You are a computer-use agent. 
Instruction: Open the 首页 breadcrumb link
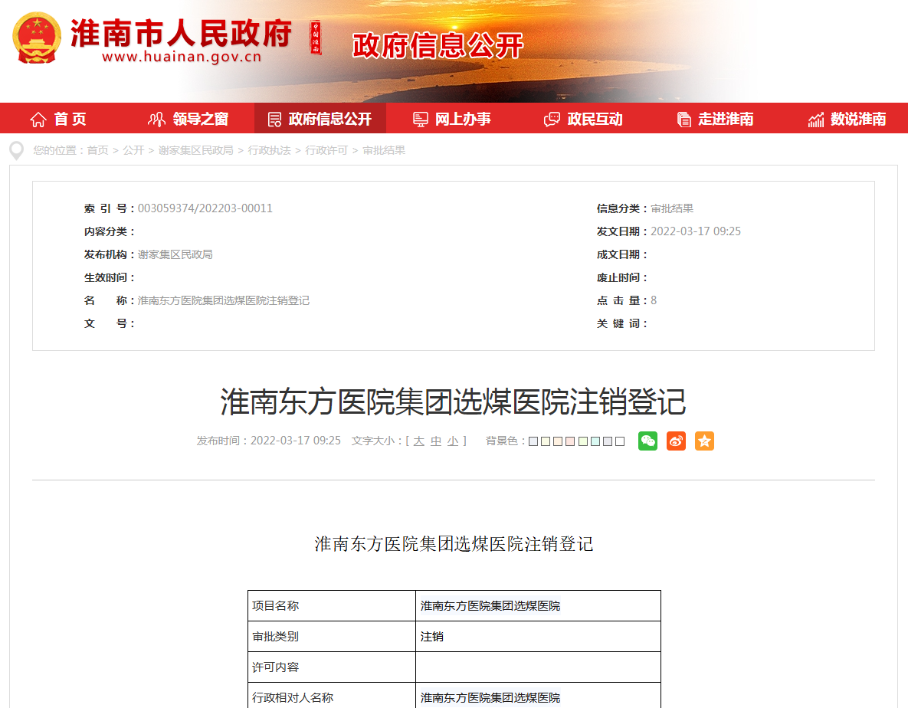point(98,150)
